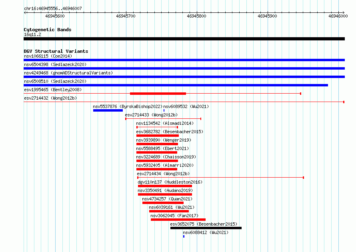Image resolution: width=356 pixels, height=252 pixels.
Task: Select the blue bar under nsv4249468
Action: click(x=184, y=77)
